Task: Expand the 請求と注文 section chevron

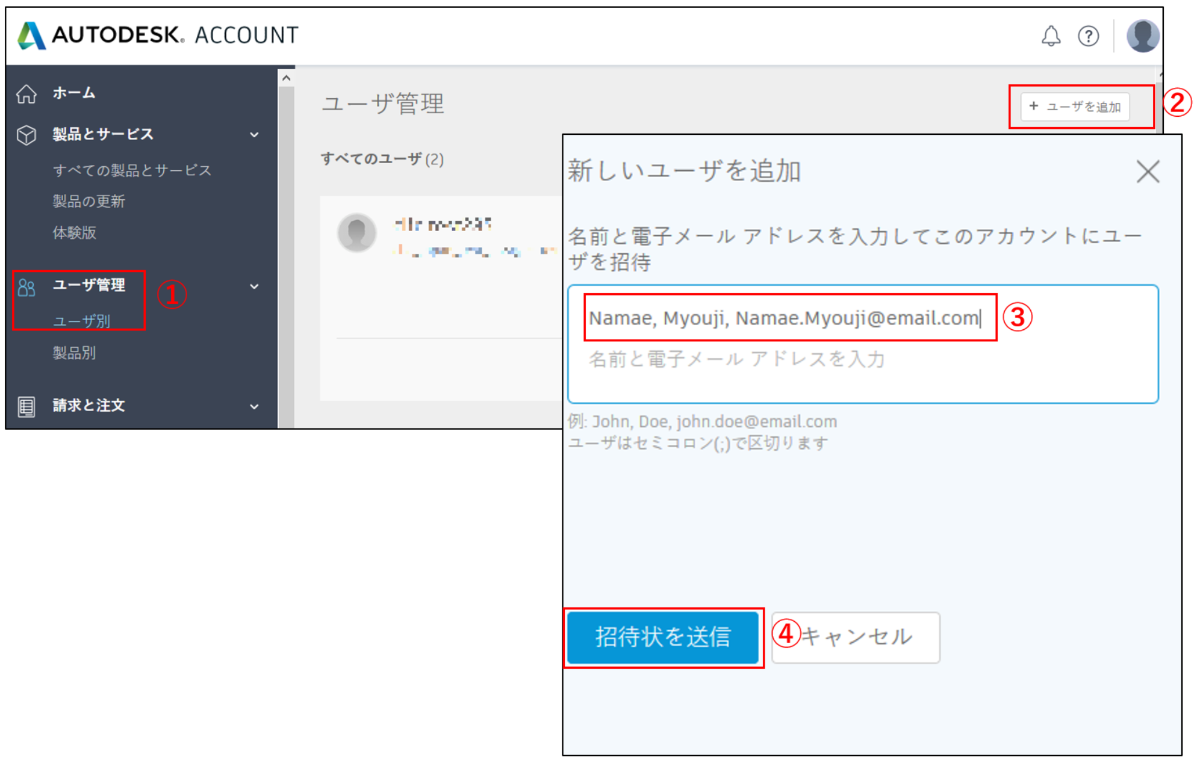Action: 254,406
